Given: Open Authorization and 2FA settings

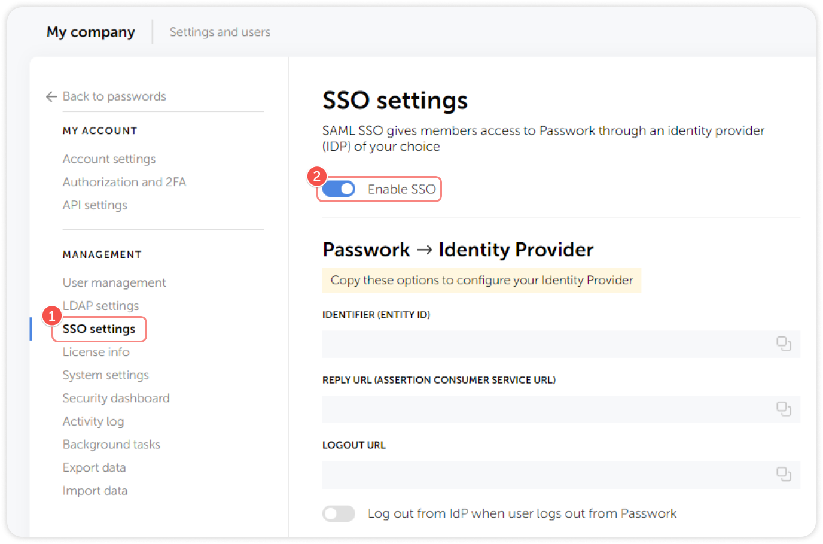Looking at the screenshot, I should tap(124, 182).
